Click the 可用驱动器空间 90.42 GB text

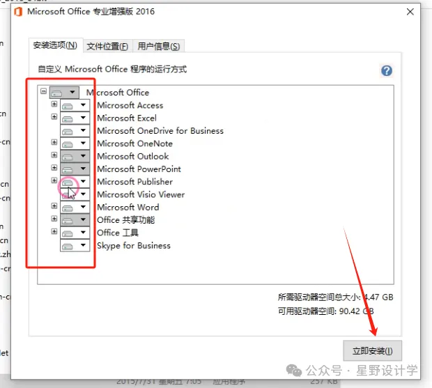[x=325, y=311]
